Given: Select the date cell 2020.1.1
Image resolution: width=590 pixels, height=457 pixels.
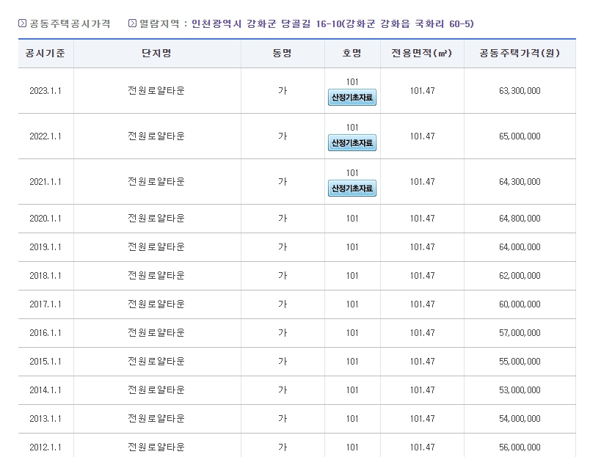Looking at the screenshot, I should (x=45, y=219).
